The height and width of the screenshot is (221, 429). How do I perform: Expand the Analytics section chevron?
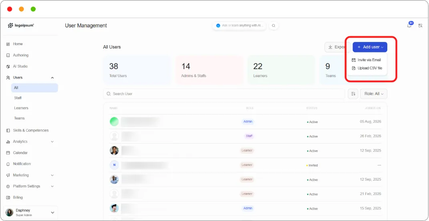point(52,141)
